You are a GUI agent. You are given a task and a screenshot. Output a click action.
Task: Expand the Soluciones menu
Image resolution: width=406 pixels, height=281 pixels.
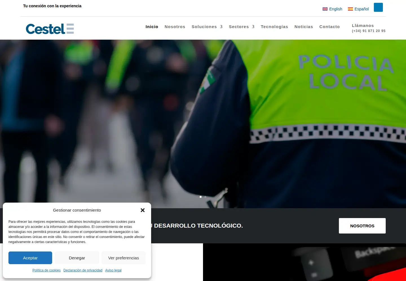point(207,27)
